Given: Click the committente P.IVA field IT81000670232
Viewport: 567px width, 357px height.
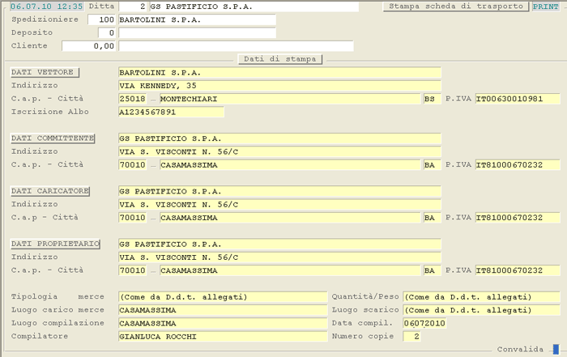Looking at the screenshot, I should coord(518,165).
